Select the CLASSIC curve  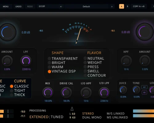[x=19, y=86]
